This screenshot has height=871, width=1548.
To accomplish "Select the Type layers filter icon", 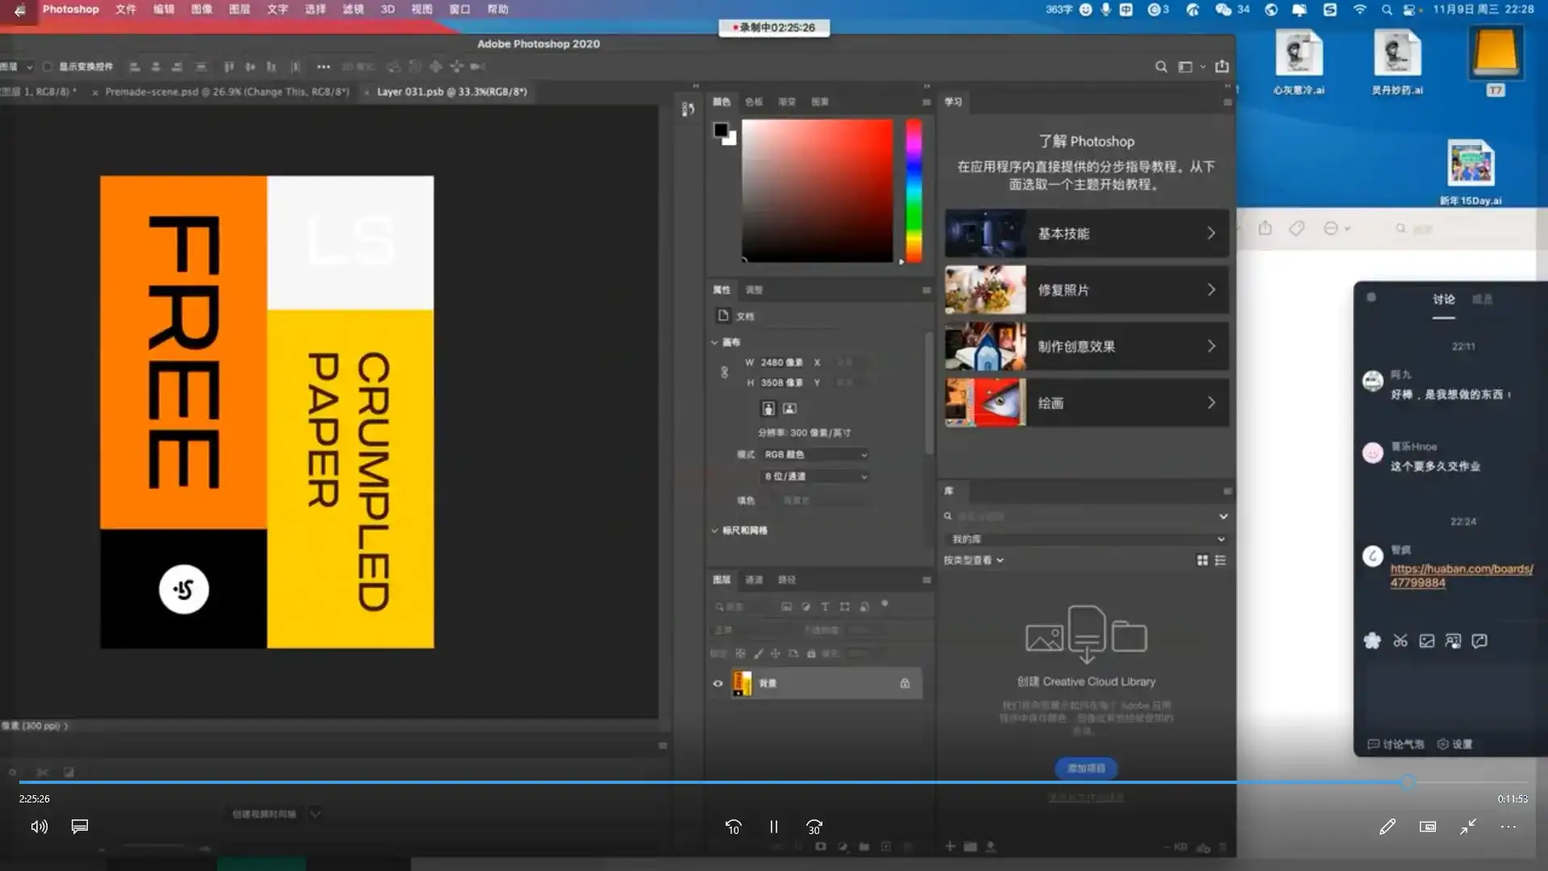I will pyautogui.click(x=825, y=606).
